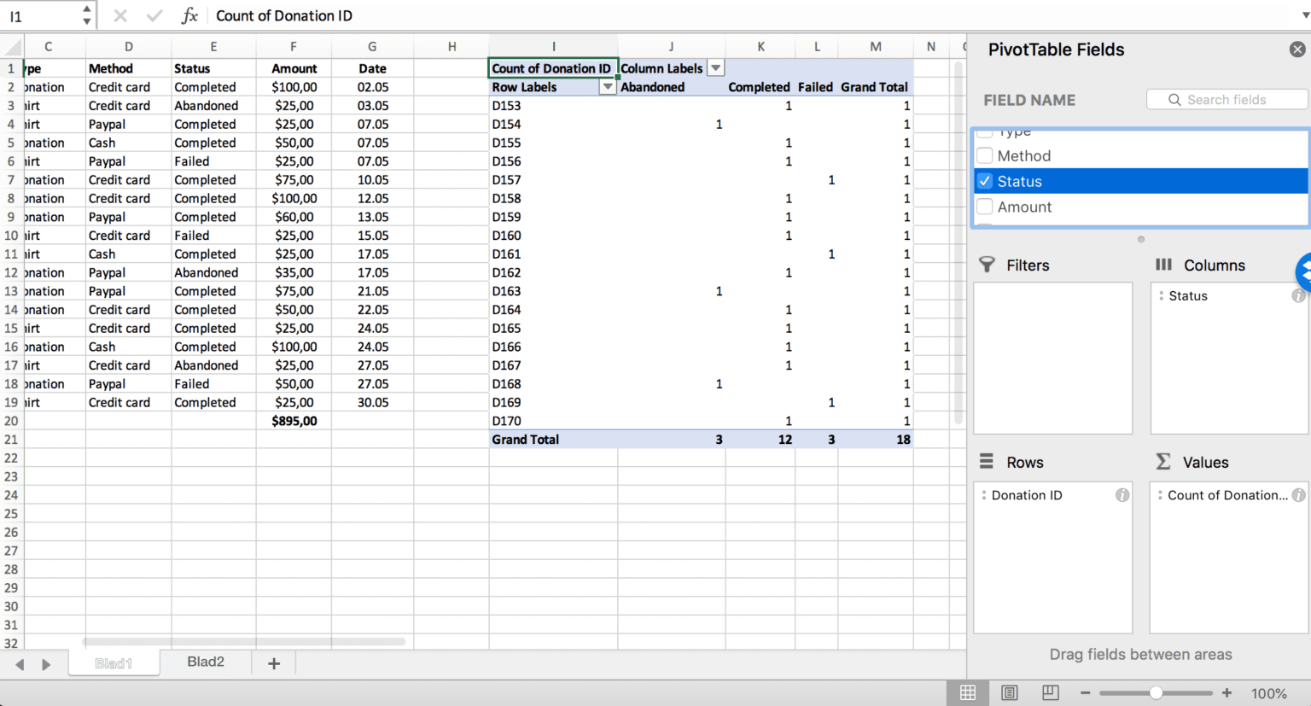1311x706 pixels.
Task: Click the zoom slider handle
Action: [1157, 693]
